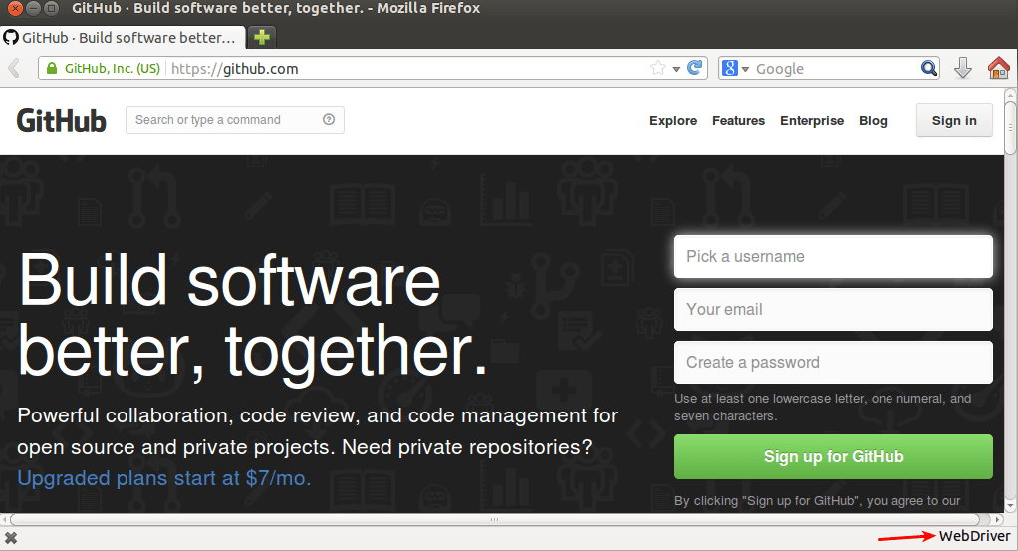Follow the 'Upgraded plans start at $7/mo.' link
This screenshot has height=551, width=1018.
pos(163,478)
